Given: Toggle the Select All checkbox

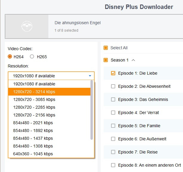Looking at the screenshot, I should tap(106, 48).
